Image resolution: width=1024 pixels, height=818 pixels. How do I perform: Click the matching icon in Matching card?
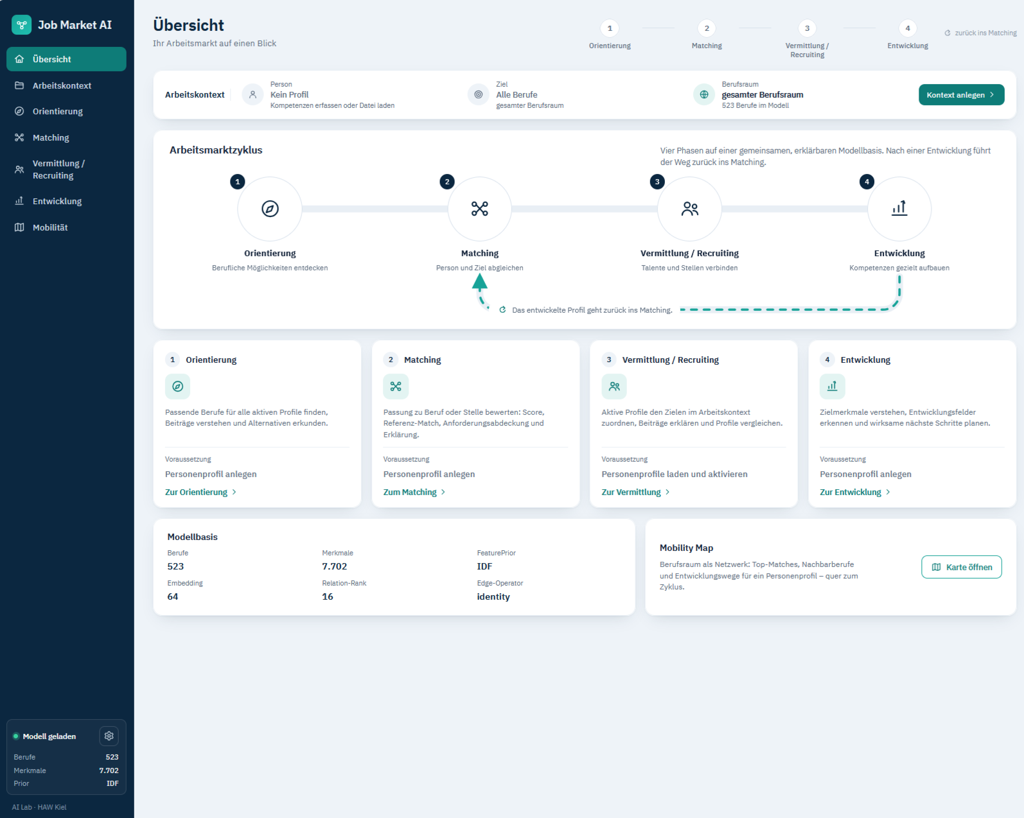[x=396, y=387]
